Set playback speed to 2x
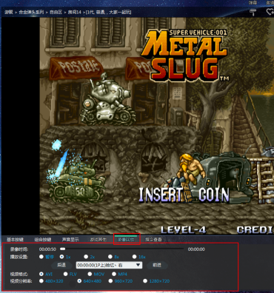 tap(89, 257)
